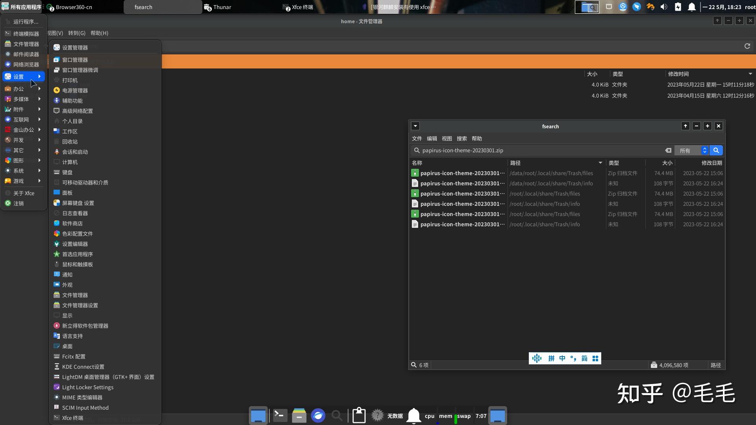Screen dimensions: 756x425
Task: Open Light Locker Settings entry
Action: (x=105, y=387)
